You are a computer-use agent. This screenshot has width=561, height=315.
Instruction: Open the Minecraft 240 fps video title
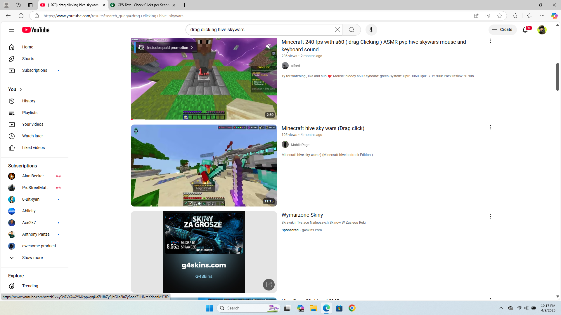point(374,46)
